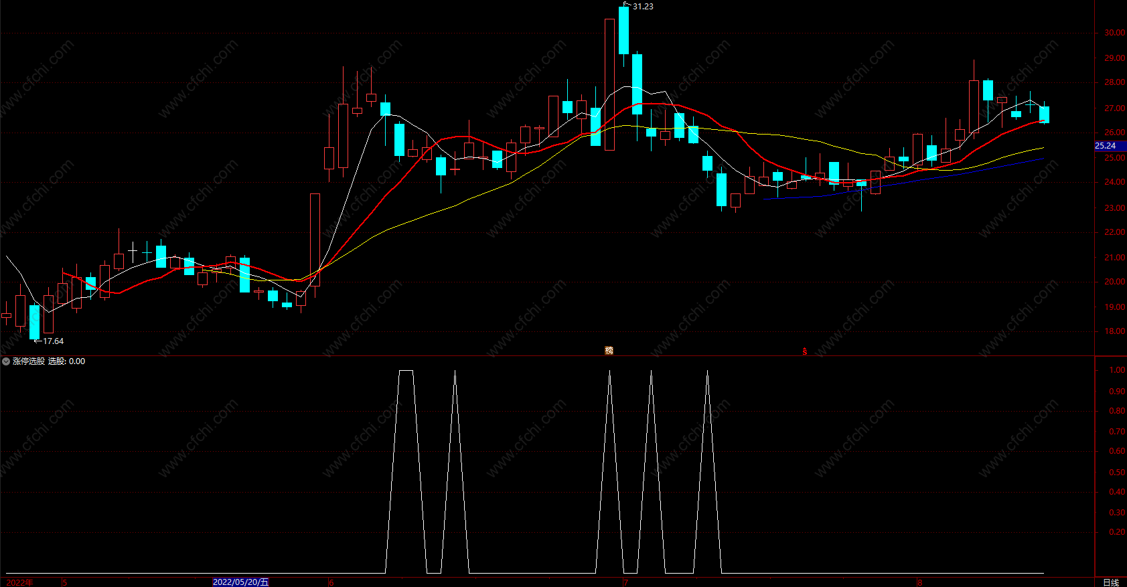Select the 日线 period label
Screen dimensions: 1127x587
click(x=1111, y=582)
